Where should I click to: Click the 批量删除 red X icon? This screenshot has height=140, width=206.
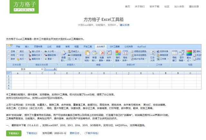(102, 53)
